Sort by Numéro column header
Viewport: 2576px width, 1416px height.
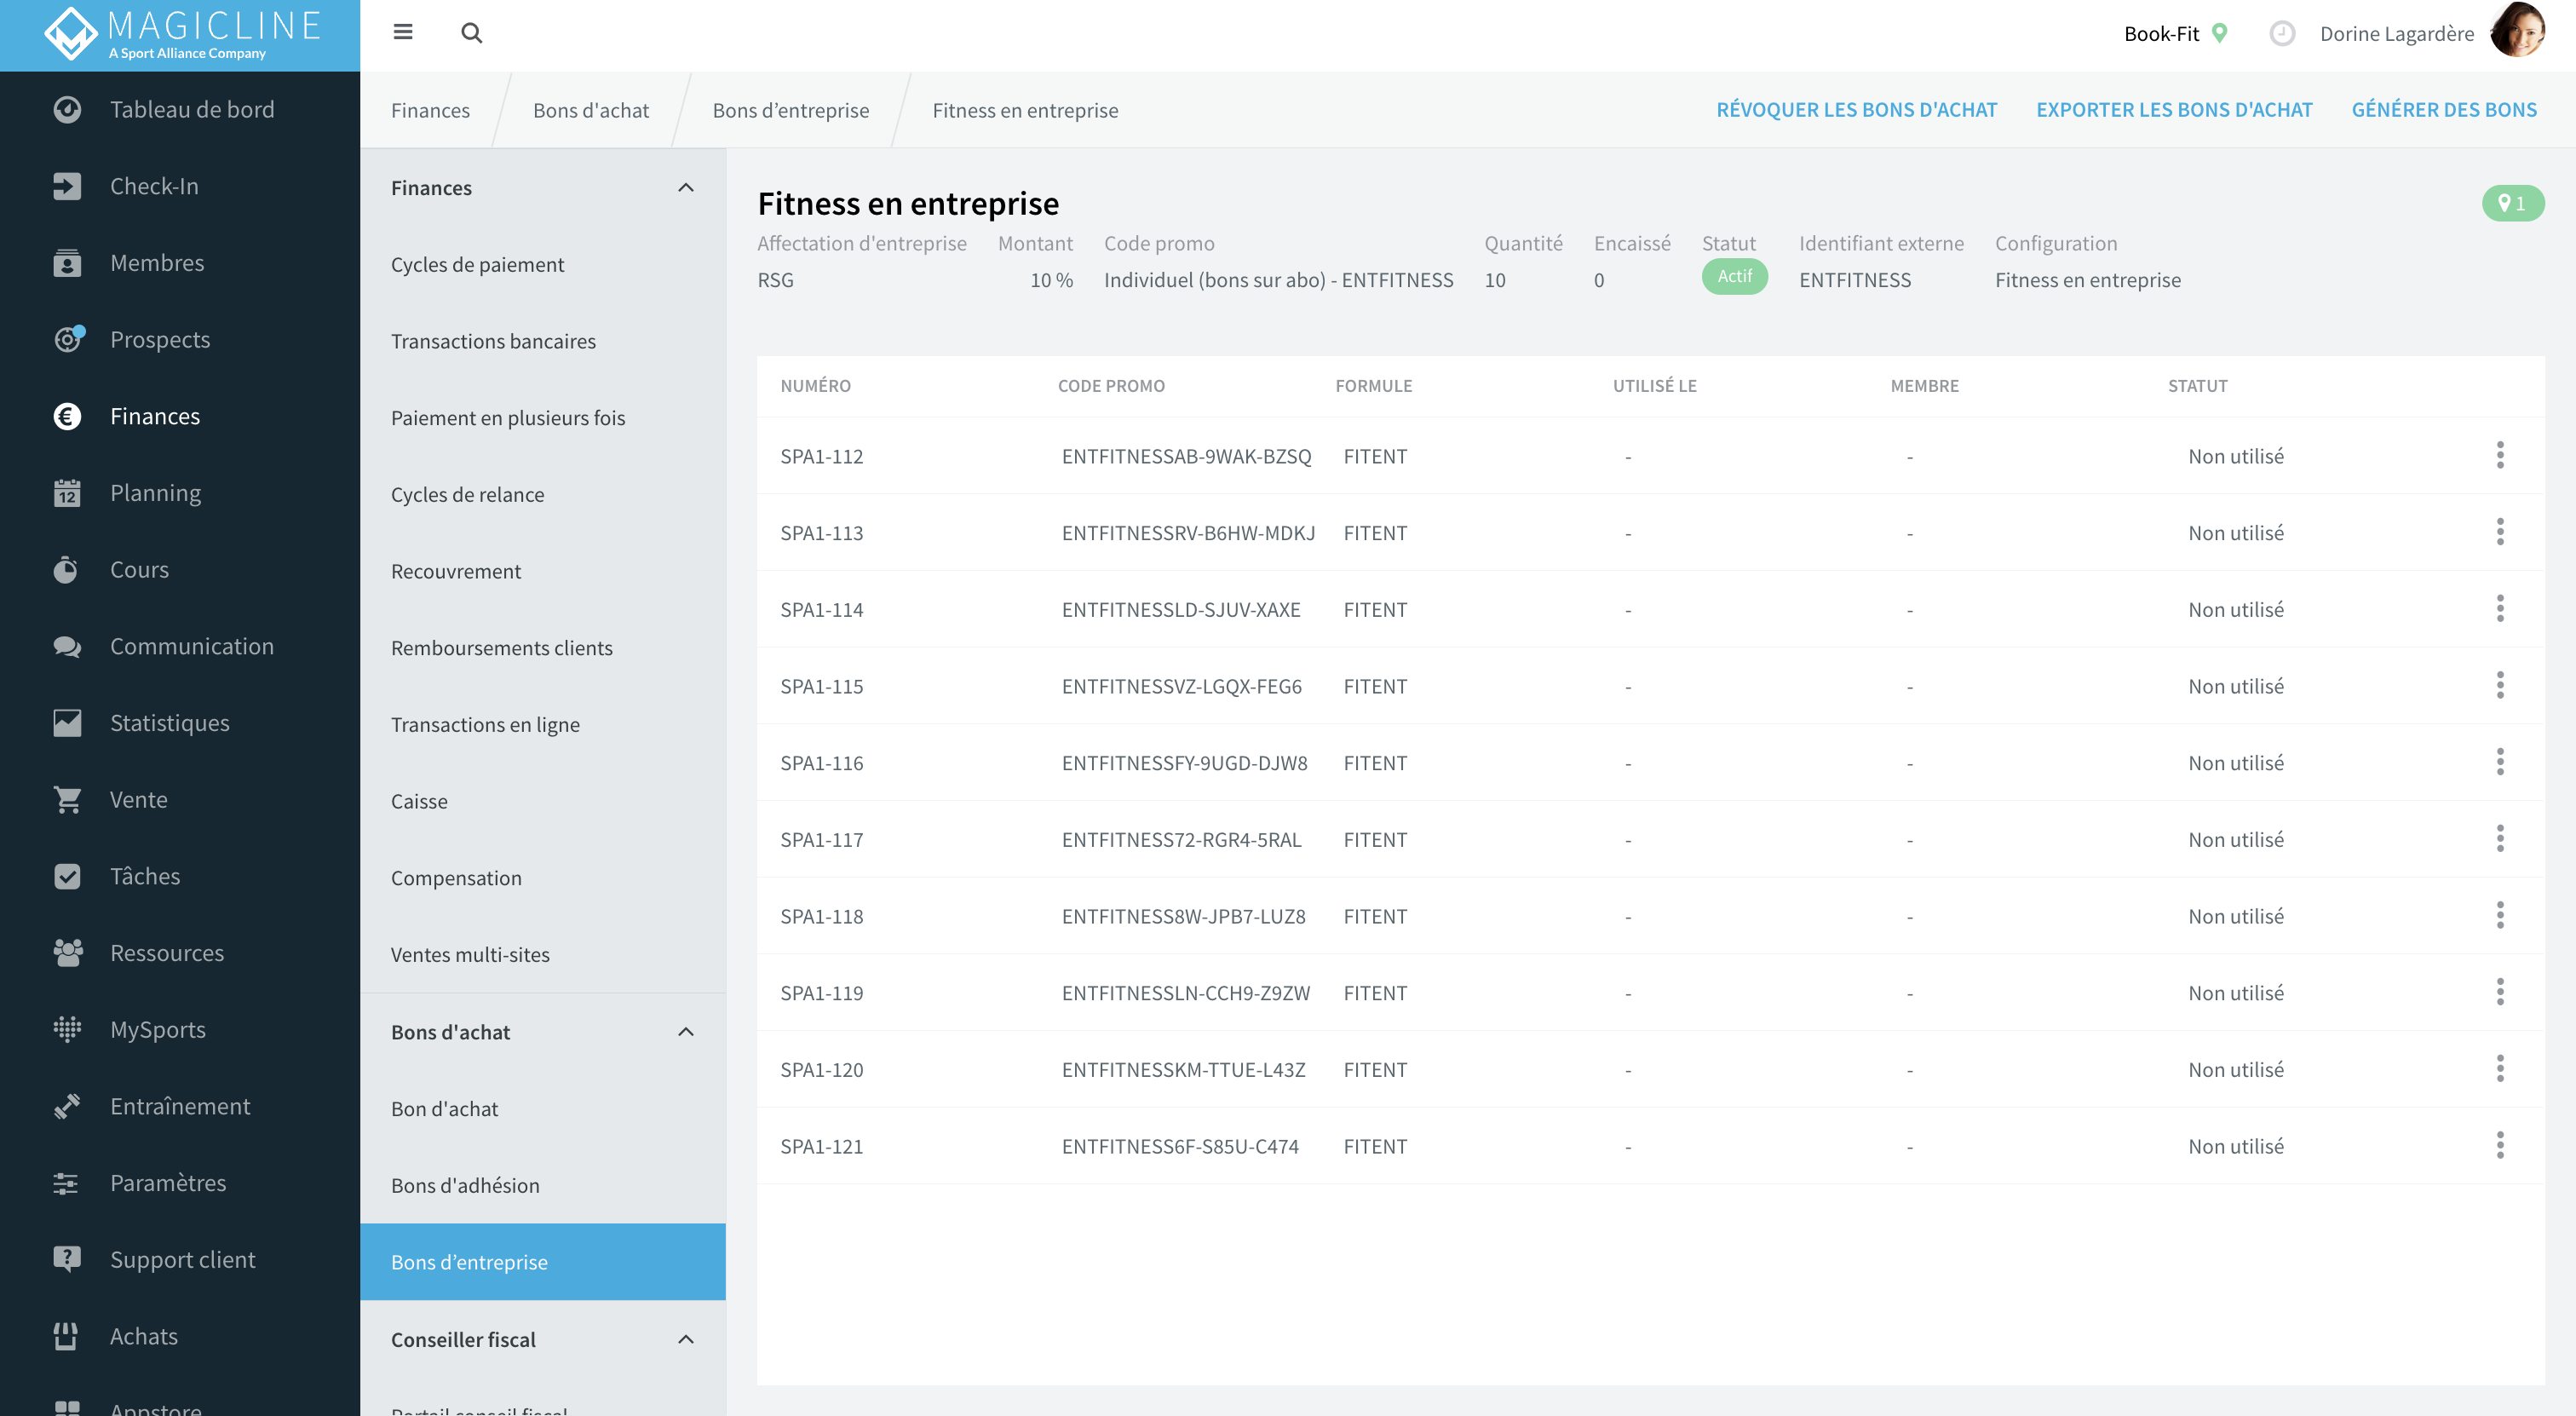click(815, 386)
